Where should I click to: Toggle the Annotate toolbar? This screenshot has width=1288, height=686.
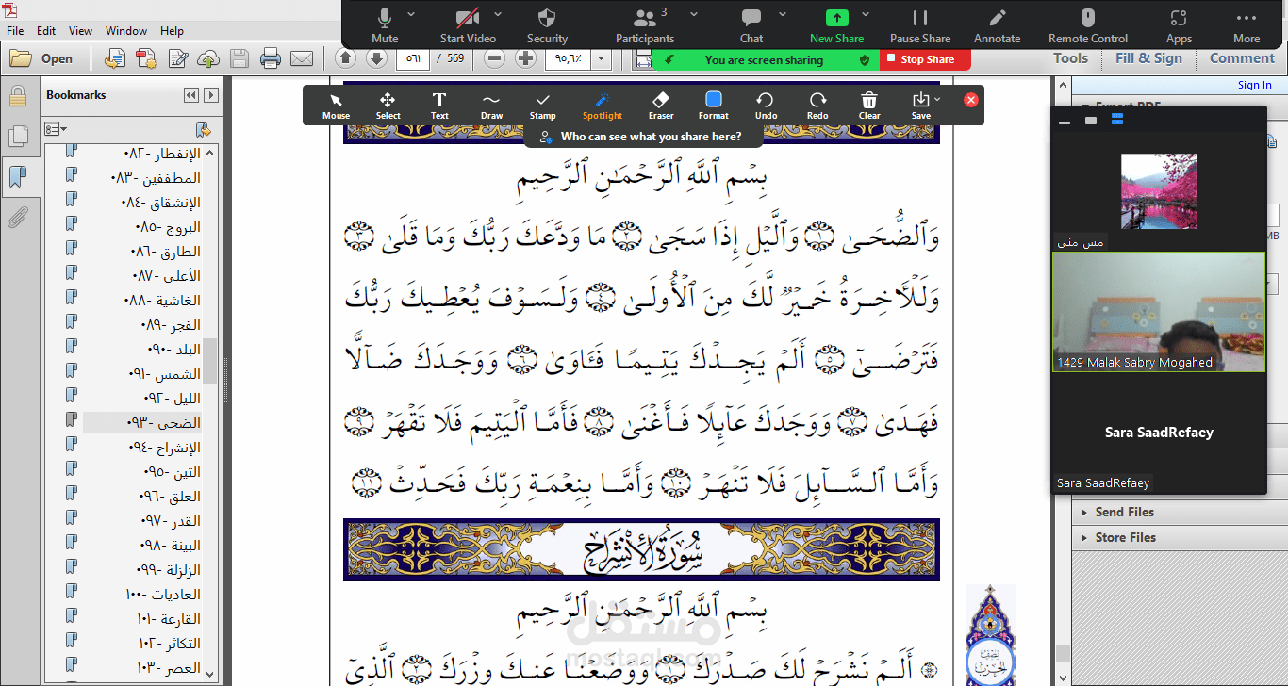click(997, 25)
